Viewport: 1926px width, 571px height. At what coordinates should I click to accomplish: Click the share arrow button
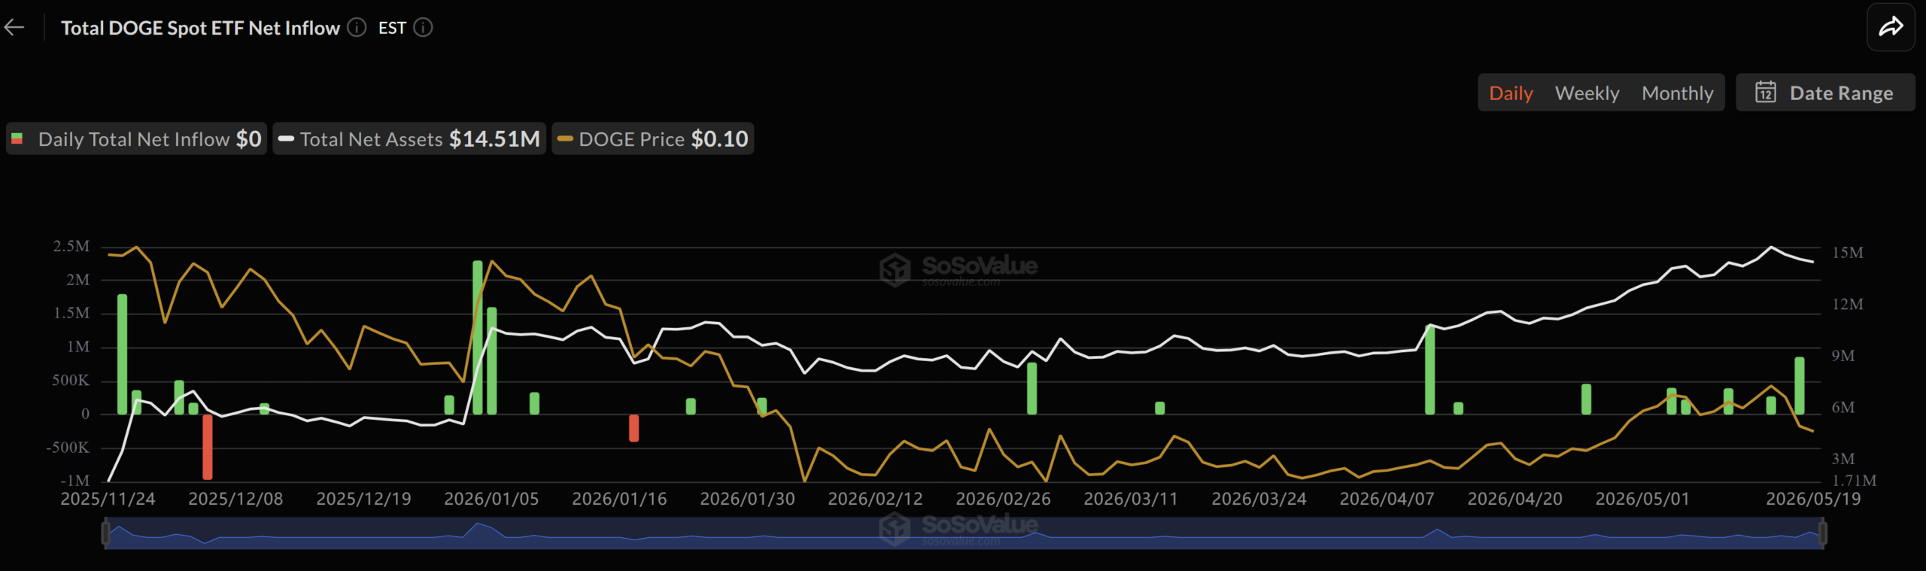[x=1891, y=28]
